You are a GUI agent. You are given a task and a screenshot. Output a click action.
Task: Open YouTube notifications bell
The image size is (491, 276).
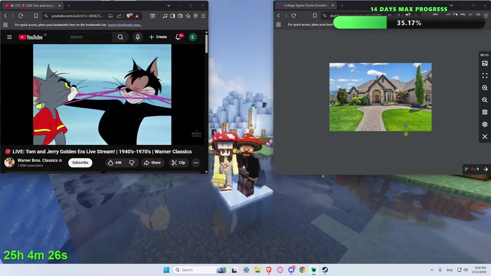(x=178, y=37)
